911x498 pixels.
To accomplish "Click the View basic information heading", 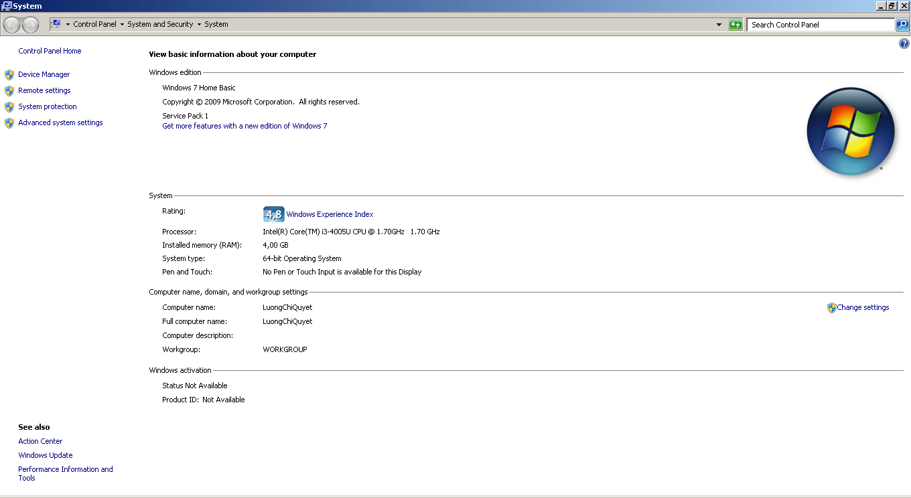I will (x=232, y=54).
